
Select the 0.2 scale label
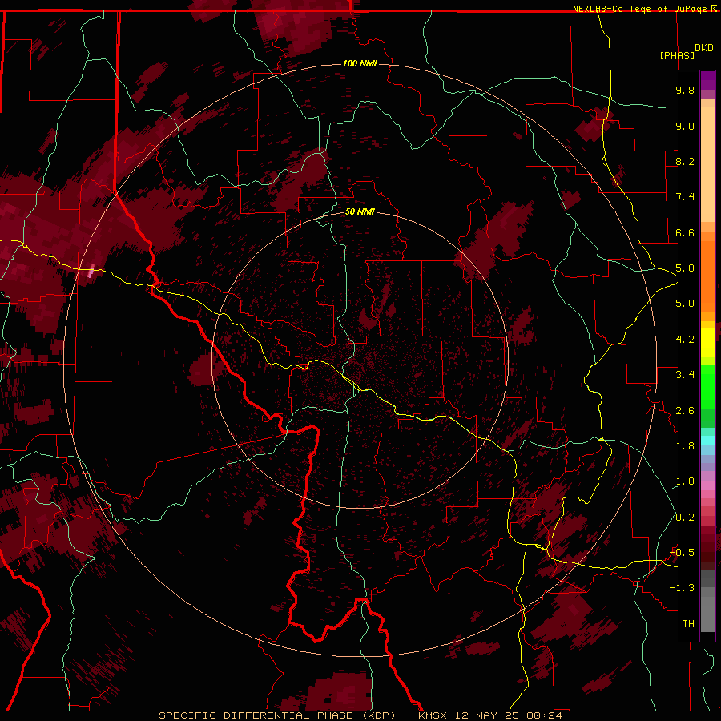685,518
